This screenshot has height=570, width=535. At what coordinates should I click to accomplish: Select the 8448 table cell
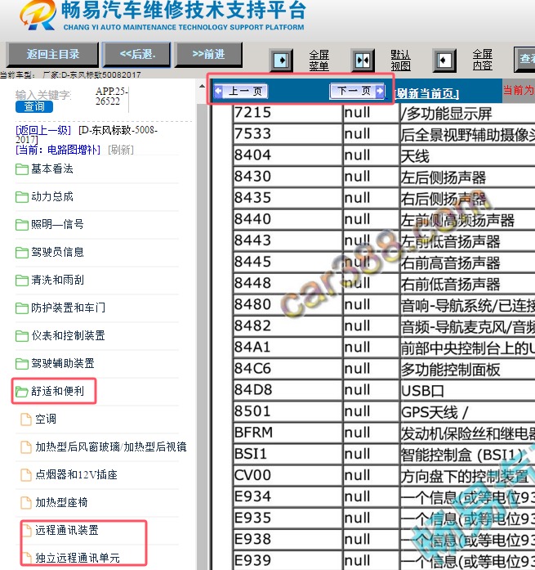(288, 283)
